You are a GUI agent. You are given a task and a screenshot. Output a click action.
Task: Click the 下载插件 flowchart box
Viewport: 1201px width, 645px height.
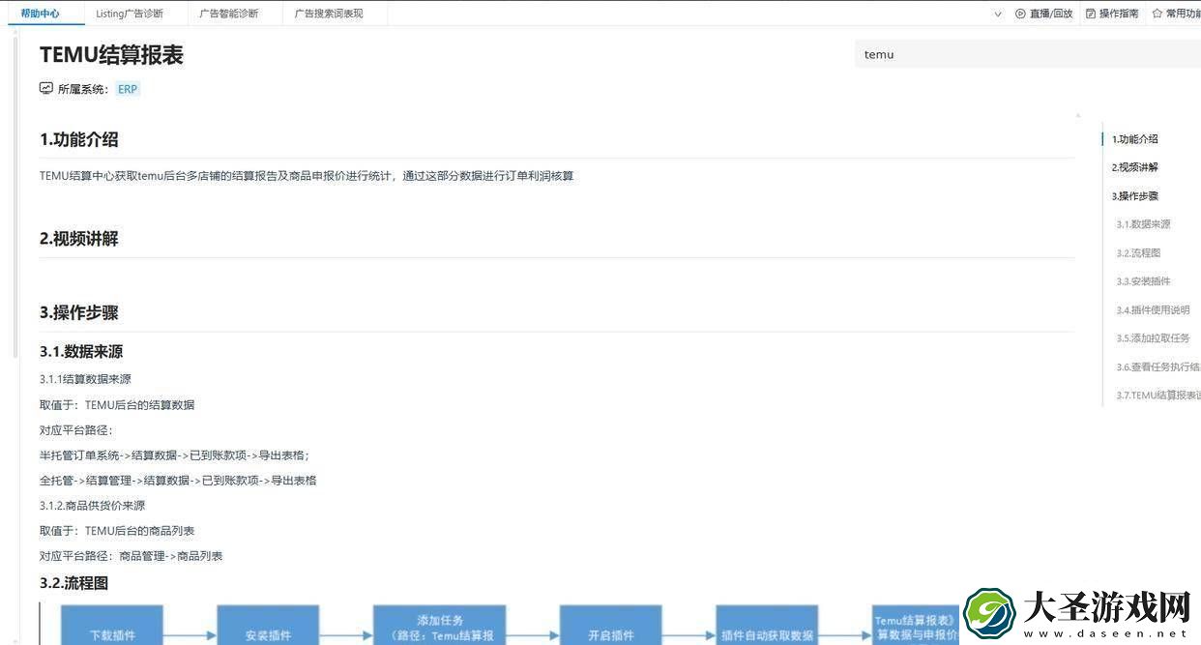112,625
